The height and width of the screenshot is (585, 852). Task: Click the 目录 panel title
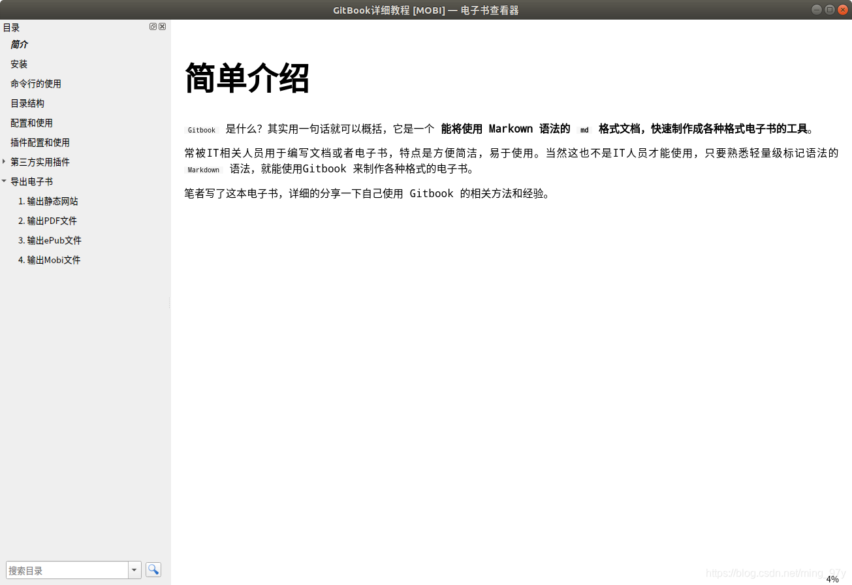(11, 27)
